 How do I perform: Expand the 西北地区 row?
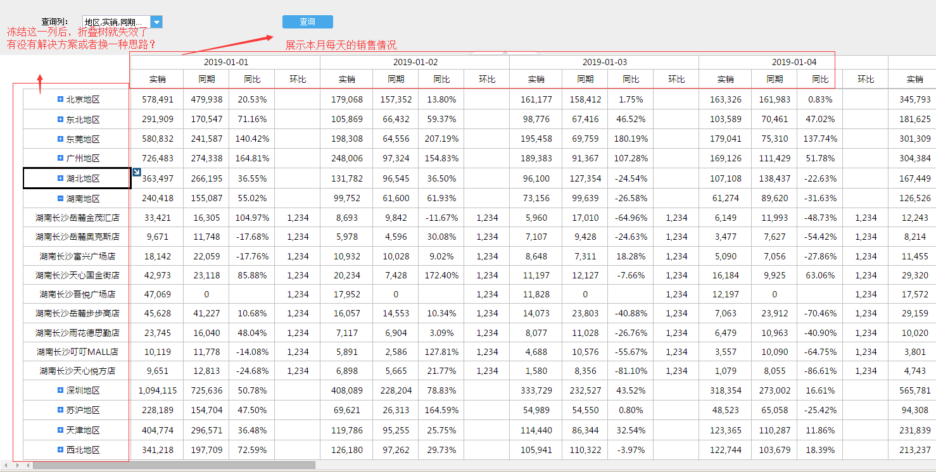pos(61,450)
